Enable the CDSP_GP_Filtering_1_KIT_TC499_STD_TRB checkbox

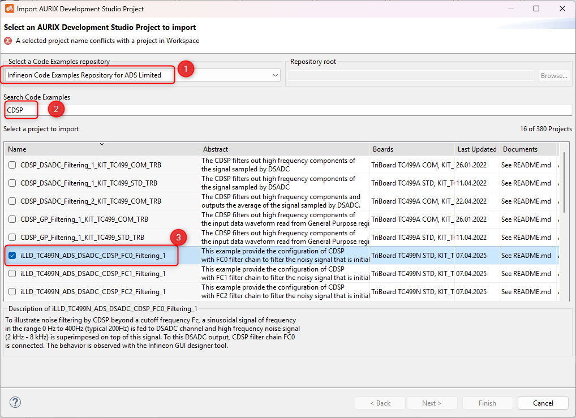coord(12,238)
